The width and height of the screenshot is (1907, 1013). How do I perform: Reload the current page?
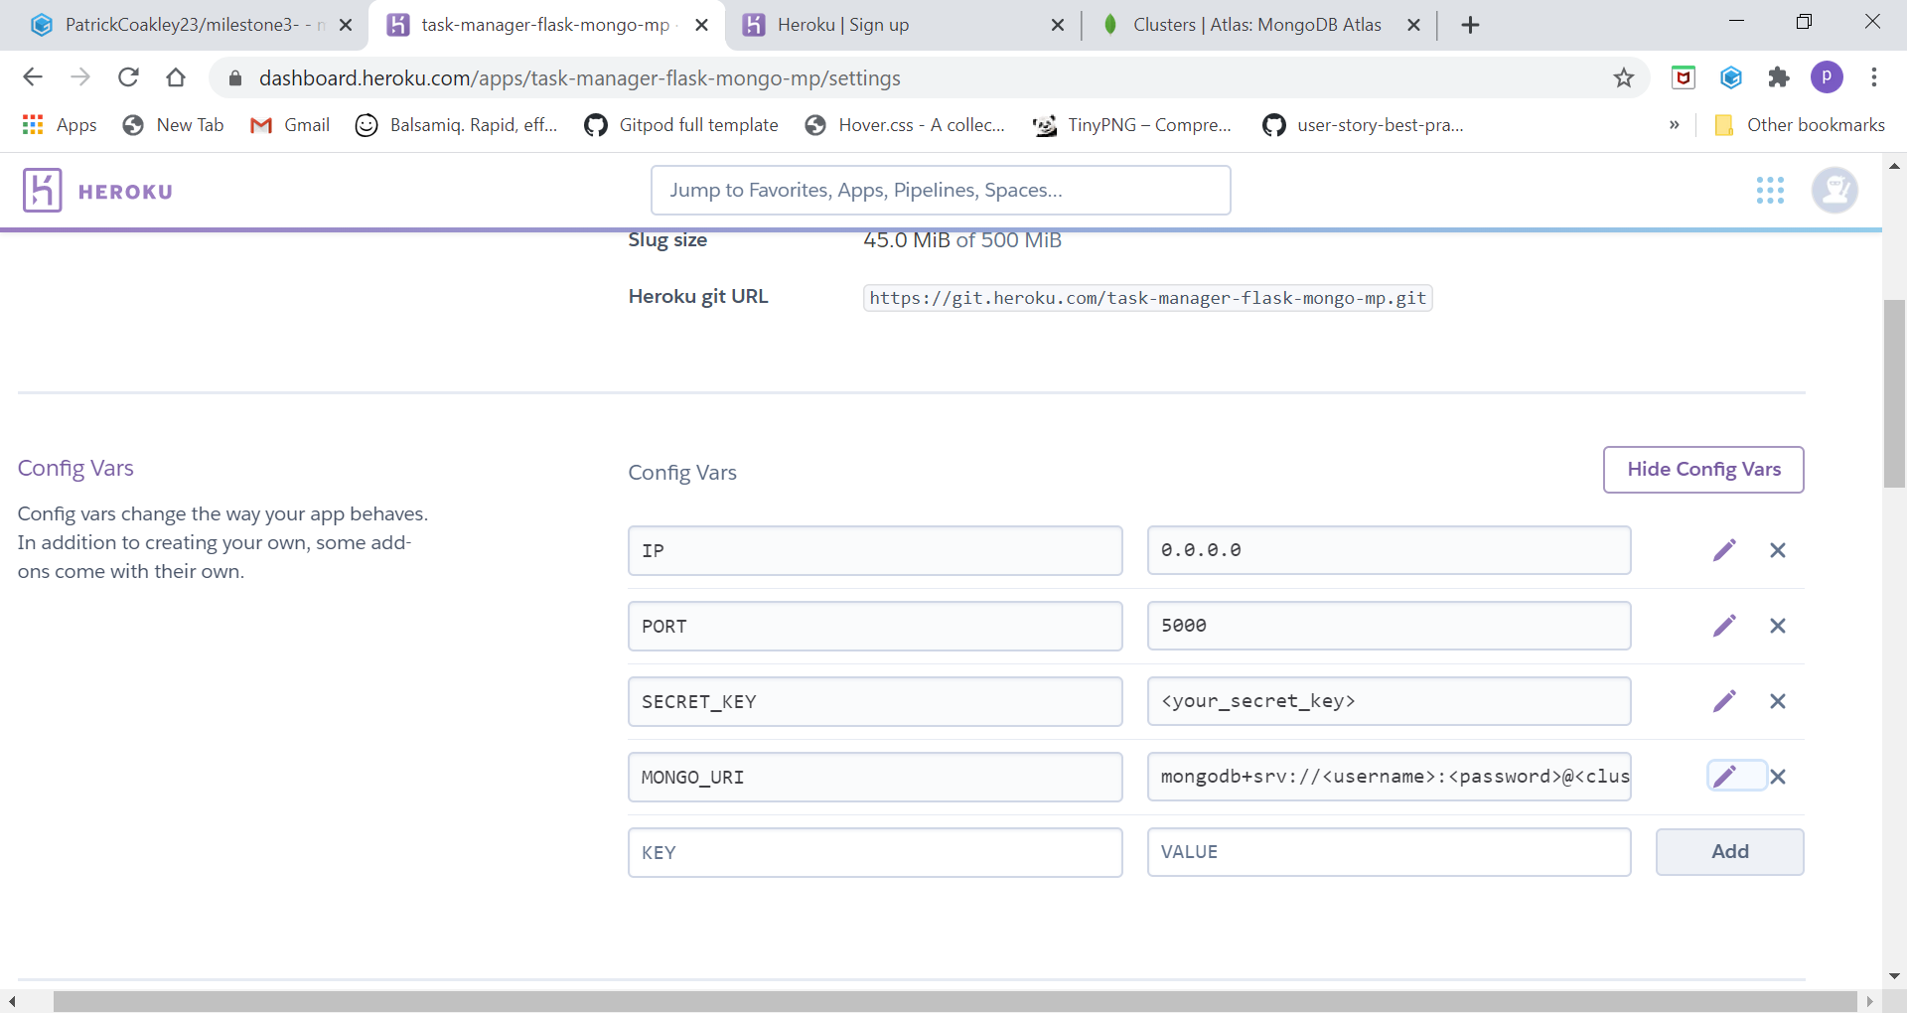pos(128,77)
